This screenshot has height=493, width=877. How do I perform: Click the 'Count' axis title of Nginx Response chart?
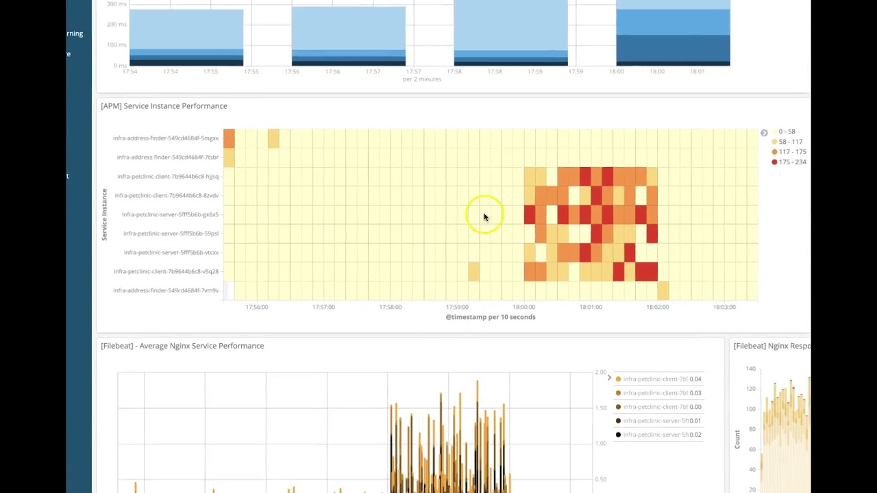737,440
